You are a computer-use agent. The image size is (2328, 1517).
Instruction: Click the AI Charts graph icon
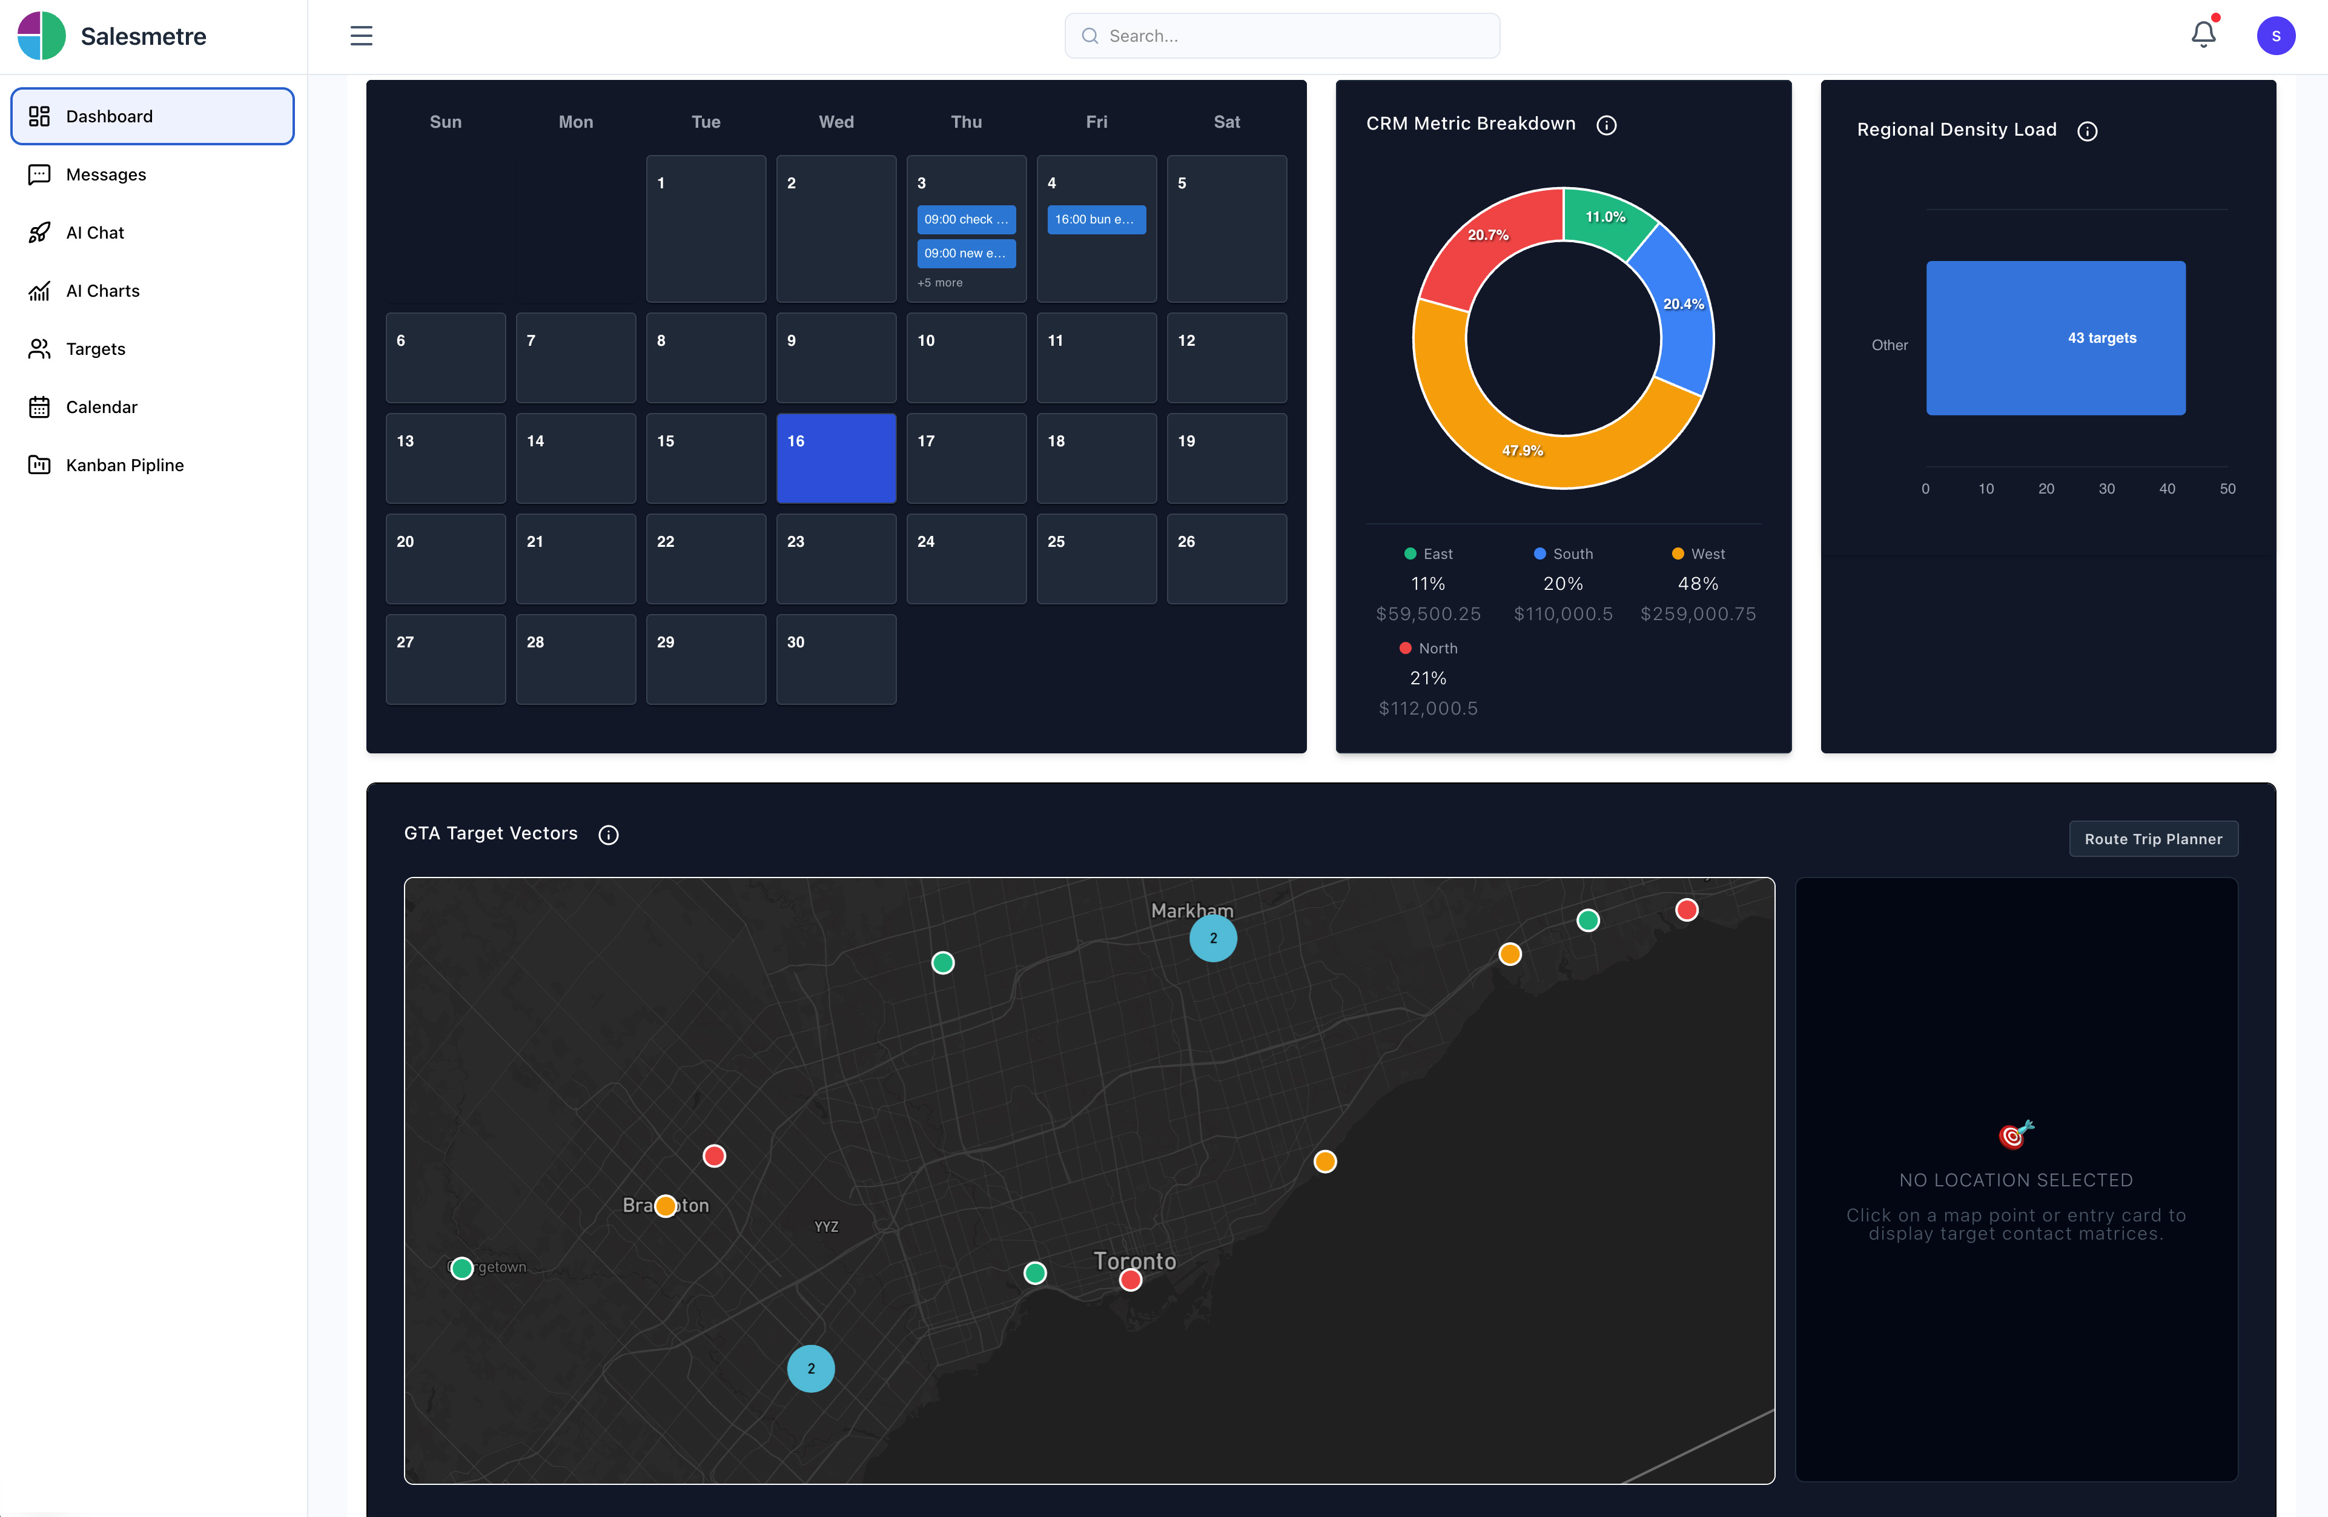[39, 291]
